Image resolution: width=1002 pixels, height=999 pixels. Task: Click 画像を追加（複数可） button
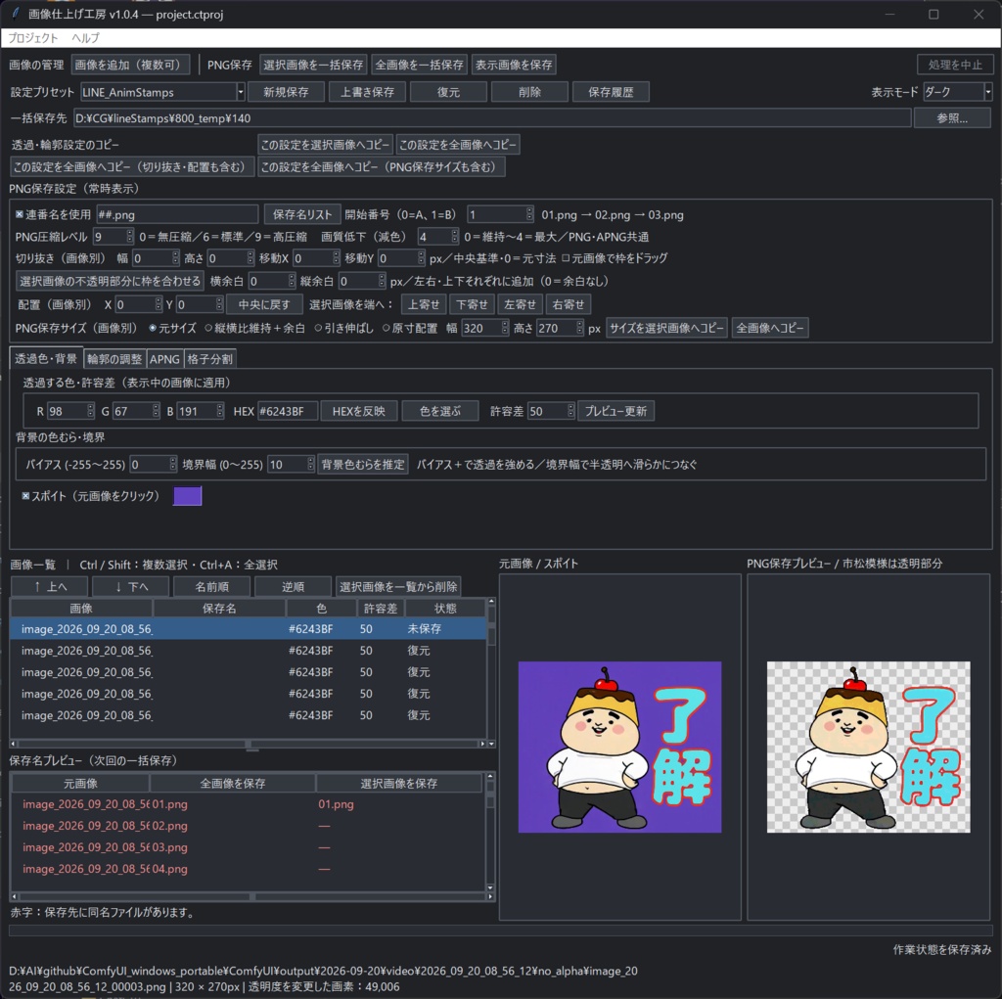(x=130, y=65)
